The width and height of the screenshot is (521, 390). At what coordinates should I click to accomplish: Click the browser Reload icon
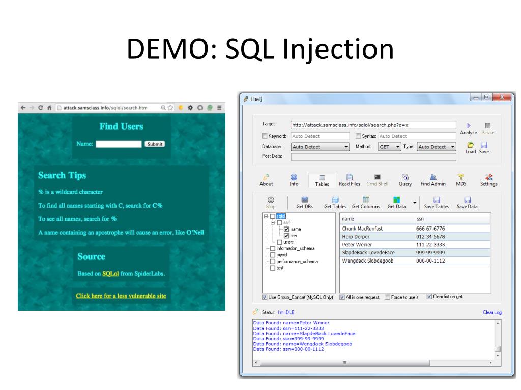(41, 108)
